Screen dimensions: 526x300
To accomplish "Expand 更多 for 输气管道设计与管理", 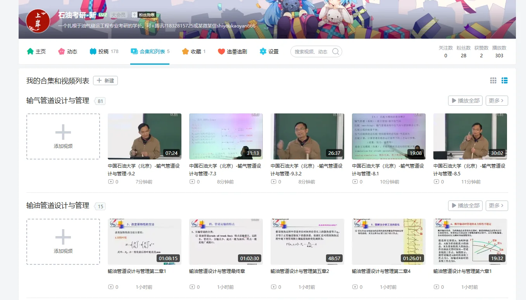I will click(497, 100).
